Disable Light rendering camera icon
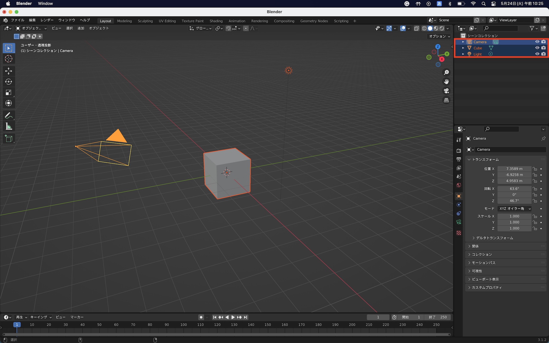 544,54
